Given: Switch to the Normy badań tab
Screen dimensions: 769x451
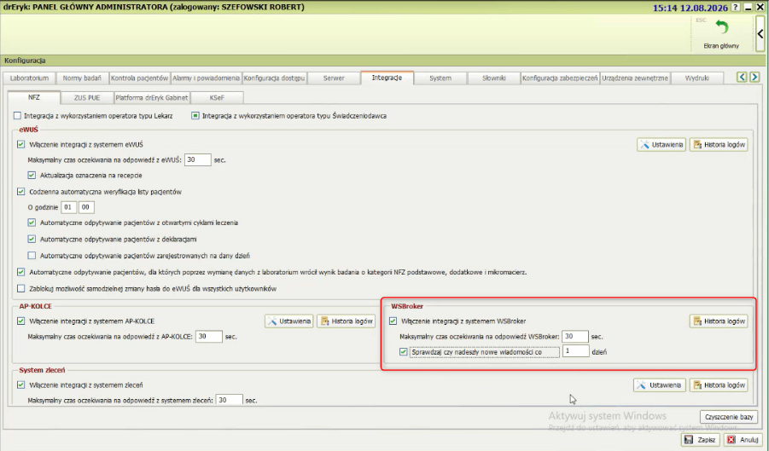Looking at the screenshot, I should tap(82, 78).
